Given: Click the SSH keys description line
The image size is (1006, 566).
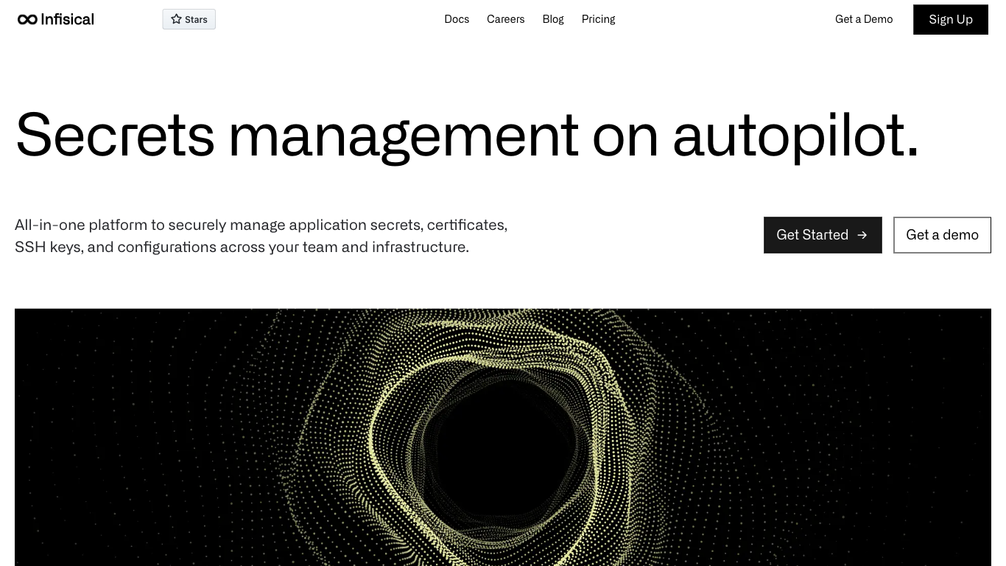Looking at the screenshot, I should coord(242,247).
